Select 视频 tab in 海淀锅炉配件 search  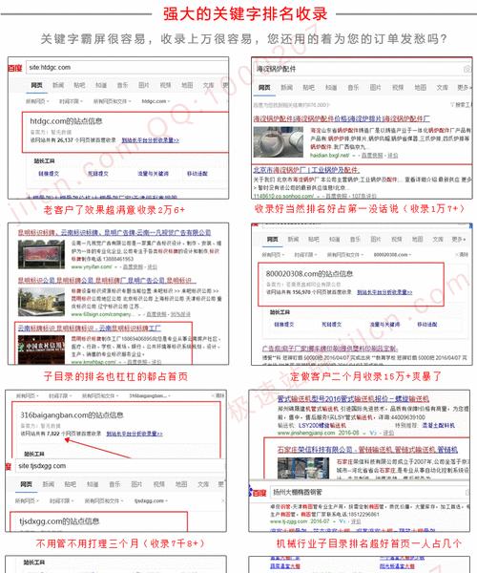click(x=398, y=87)
